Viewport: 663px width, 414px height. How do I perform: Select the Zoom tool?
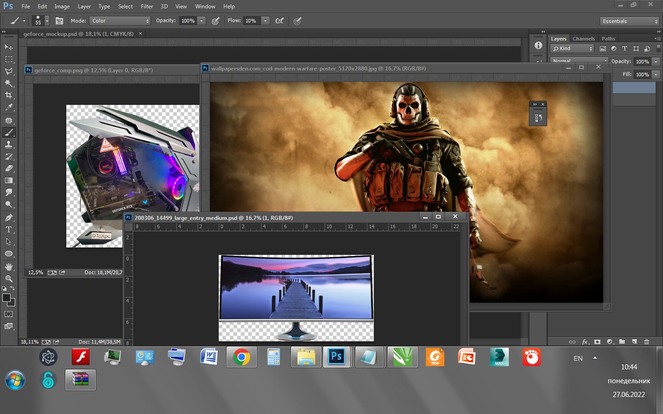[x=9, y=278]
